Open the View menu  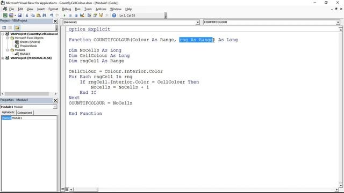click(x=30, y=9)
